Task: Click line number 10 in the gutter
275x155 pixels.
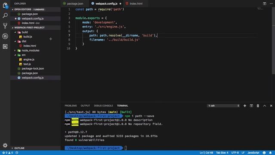Action: pos(68,49)
